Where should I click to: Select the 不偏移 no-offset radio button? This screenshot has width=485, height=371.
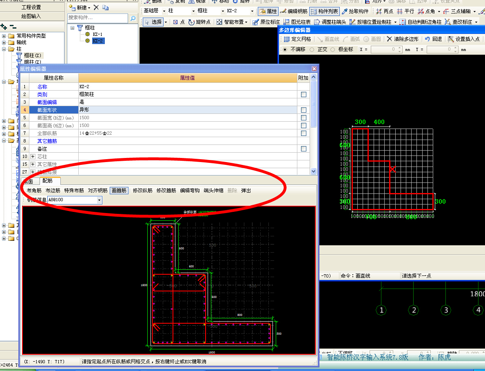(285, 49)
